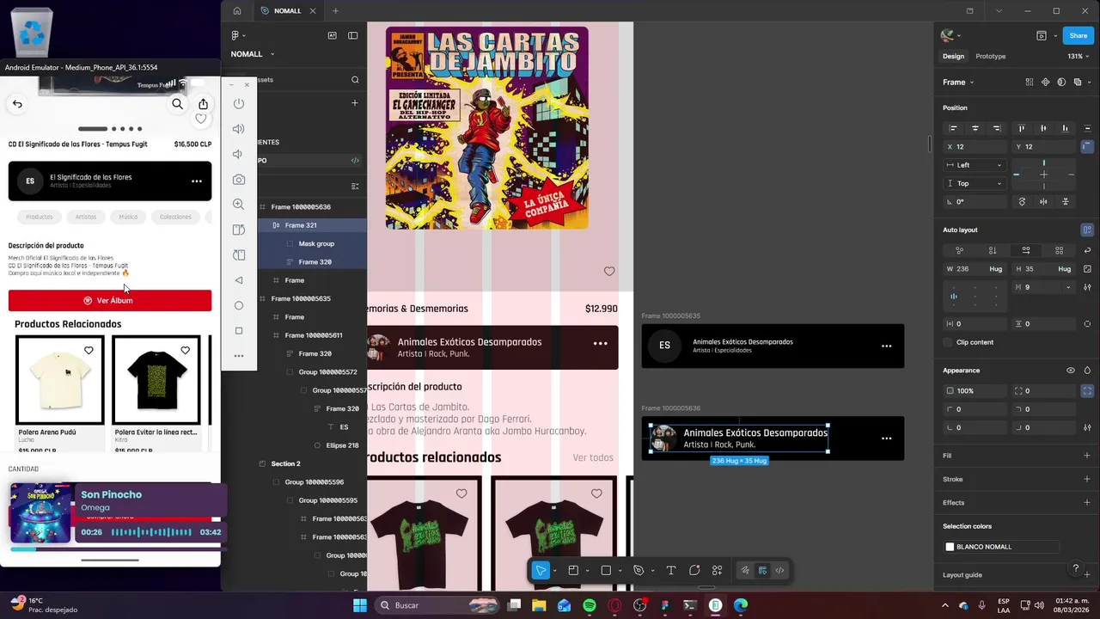Open Move tool variants dropdown arrow
This screenshot has height=619, width=1100.
[555, 571]
